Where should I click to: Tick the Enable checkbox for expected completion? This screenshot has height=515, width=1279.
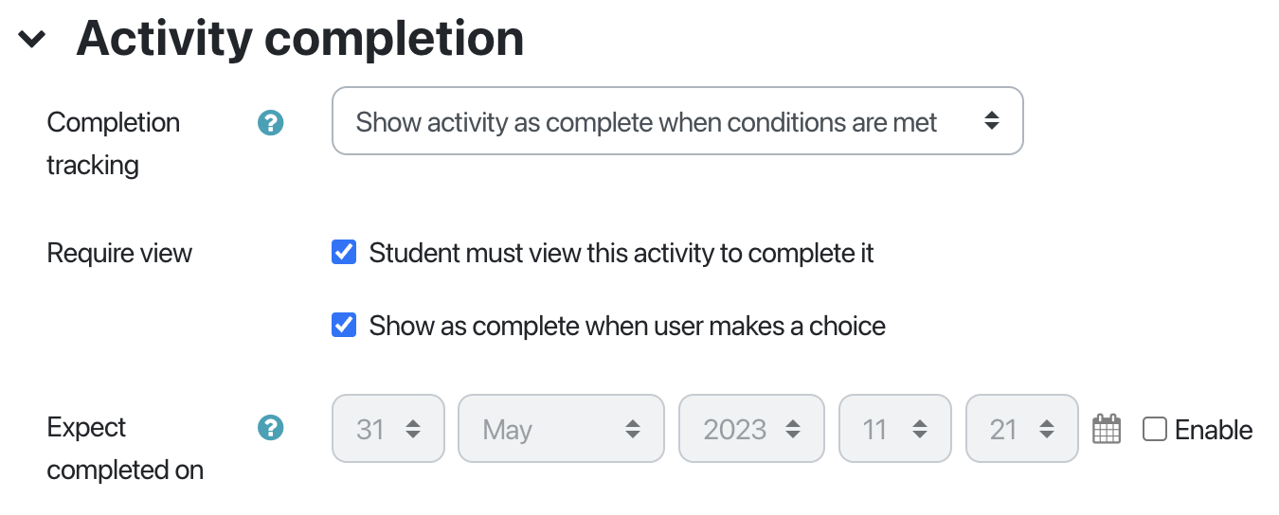click(x=1154, y=430)
